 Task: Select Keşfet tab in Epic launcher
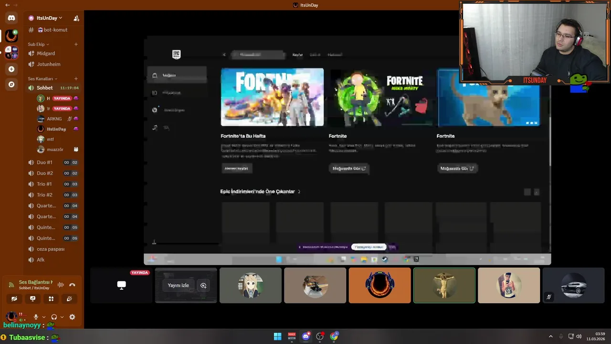297,55
